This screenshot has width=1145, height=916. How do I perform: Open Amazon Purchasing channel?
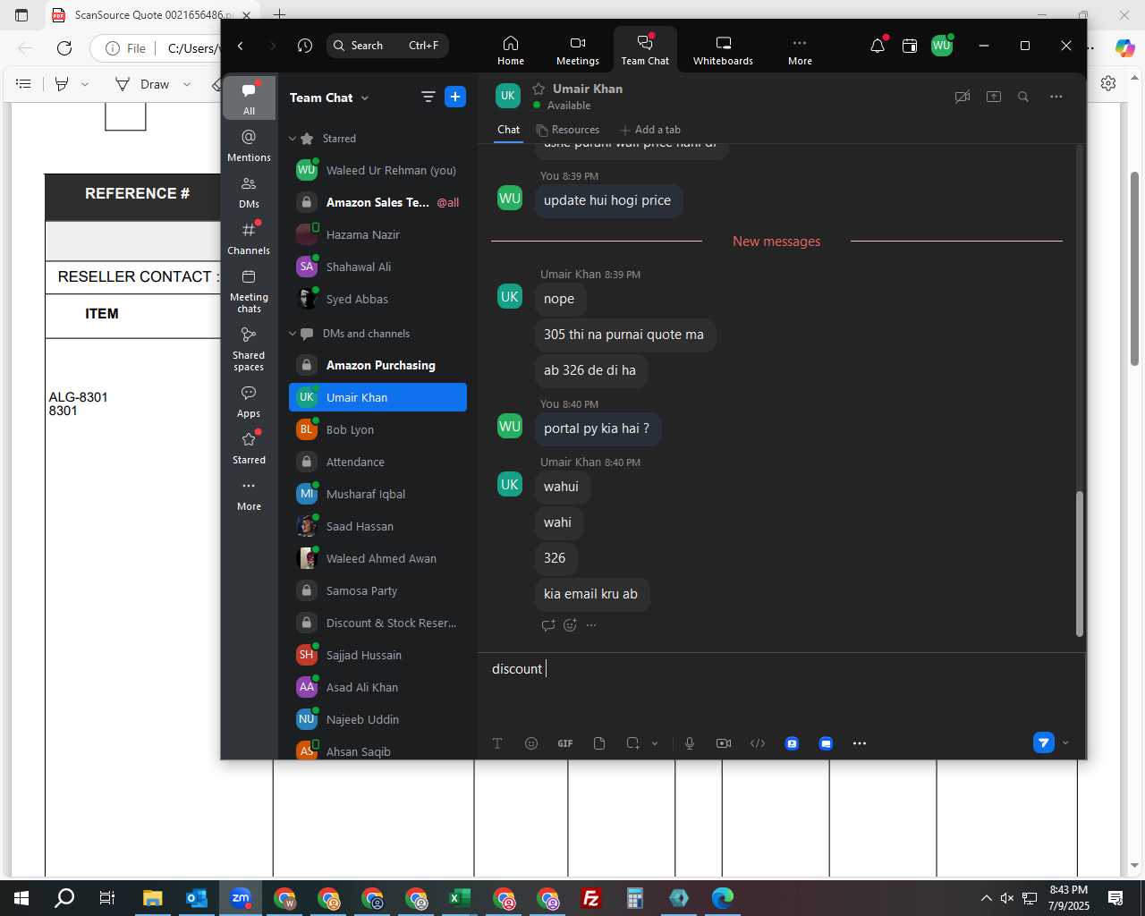(377, 365)
